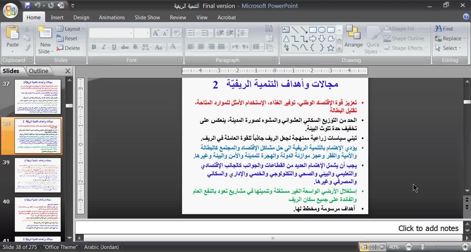Save the presentation with the floppy icon
This screenshot has width=471, height=252.
point(28,6)
